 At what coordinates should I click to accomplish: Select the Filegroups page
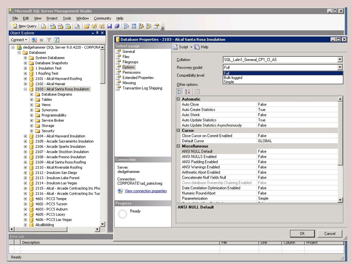pos(130,62)
